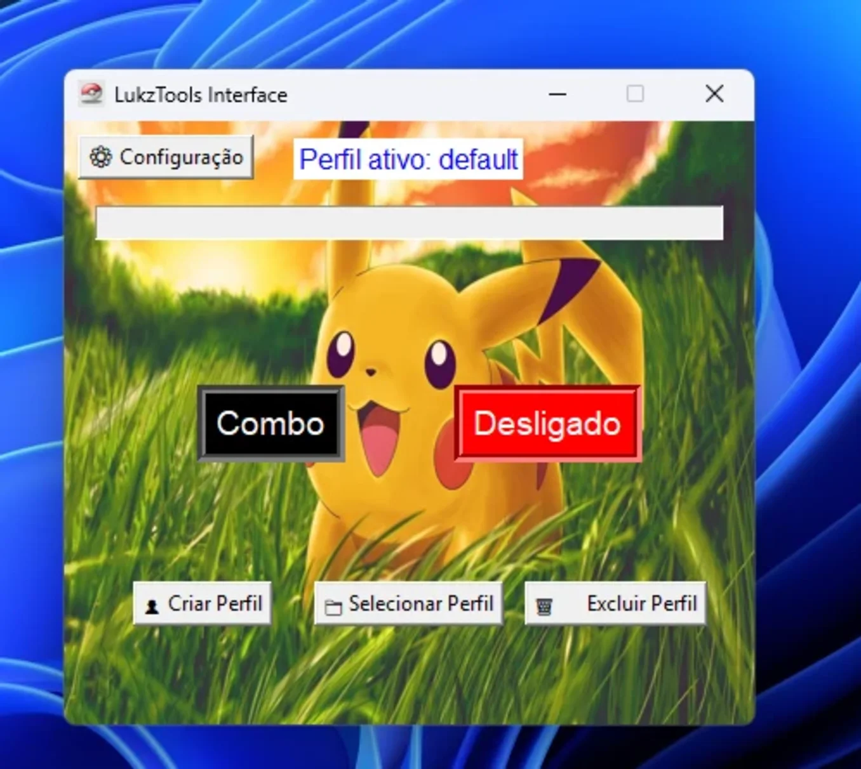
Task: Click the gear icon in Configuração
Action: (100, 157)
